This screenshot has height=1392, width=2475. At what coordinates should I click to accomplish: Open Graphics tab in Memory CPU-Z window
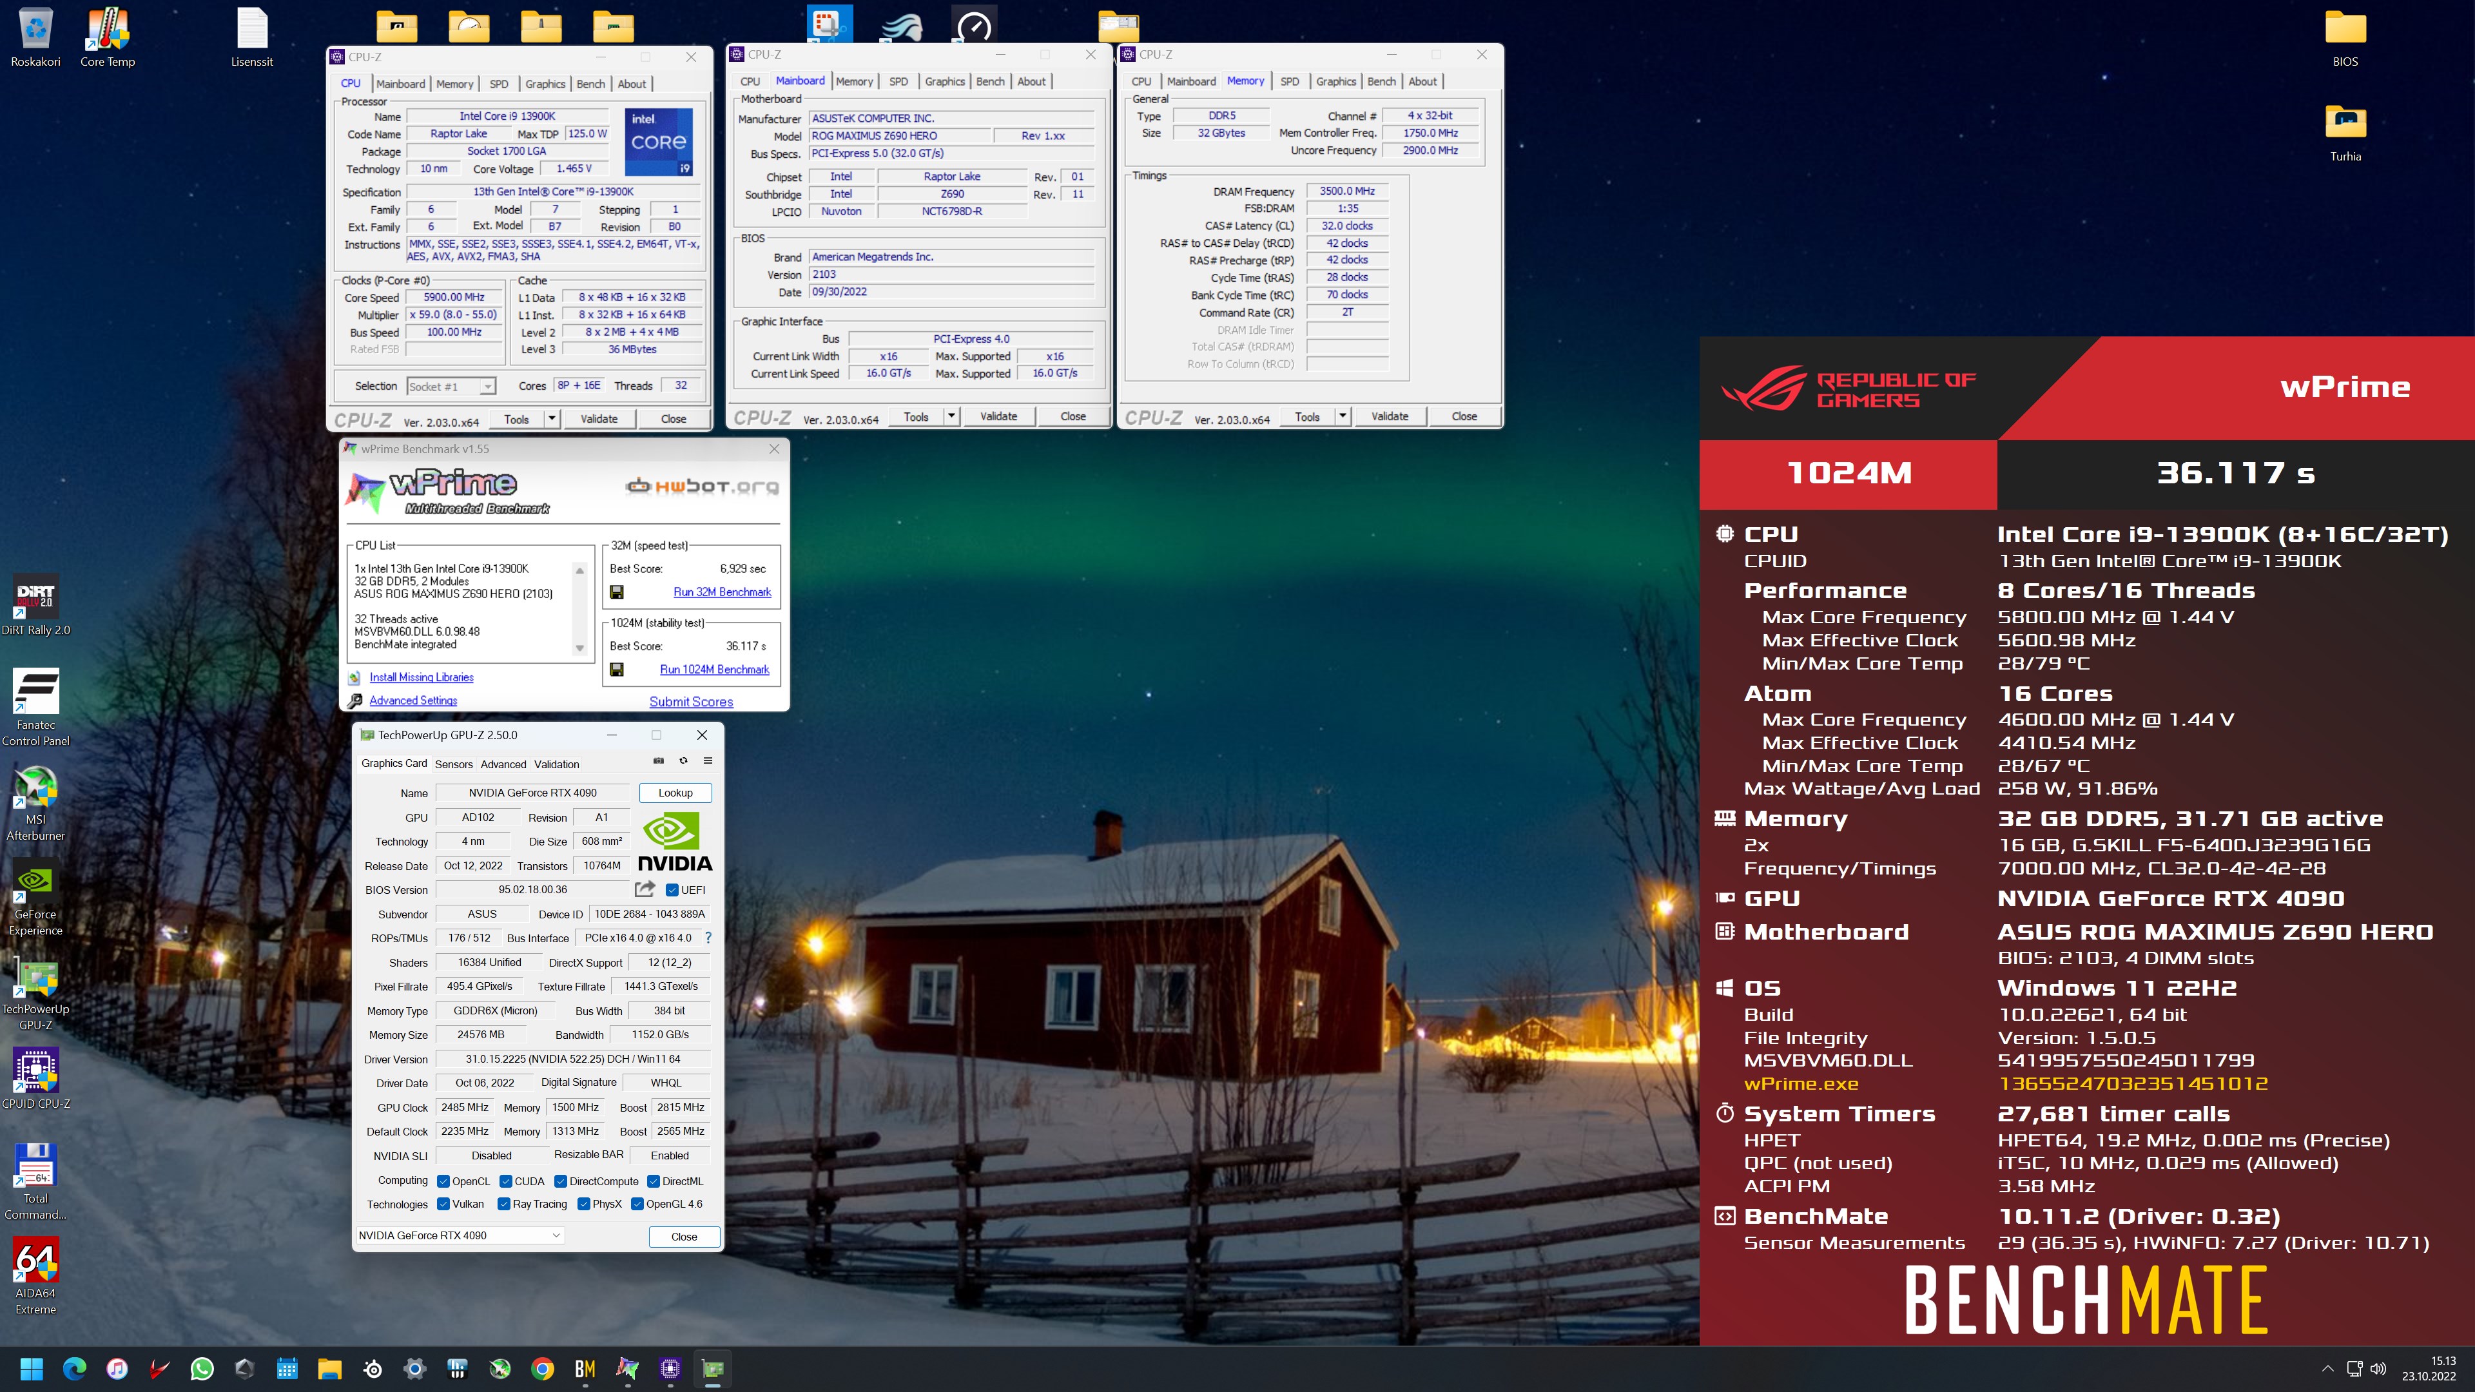point(1335,82)
